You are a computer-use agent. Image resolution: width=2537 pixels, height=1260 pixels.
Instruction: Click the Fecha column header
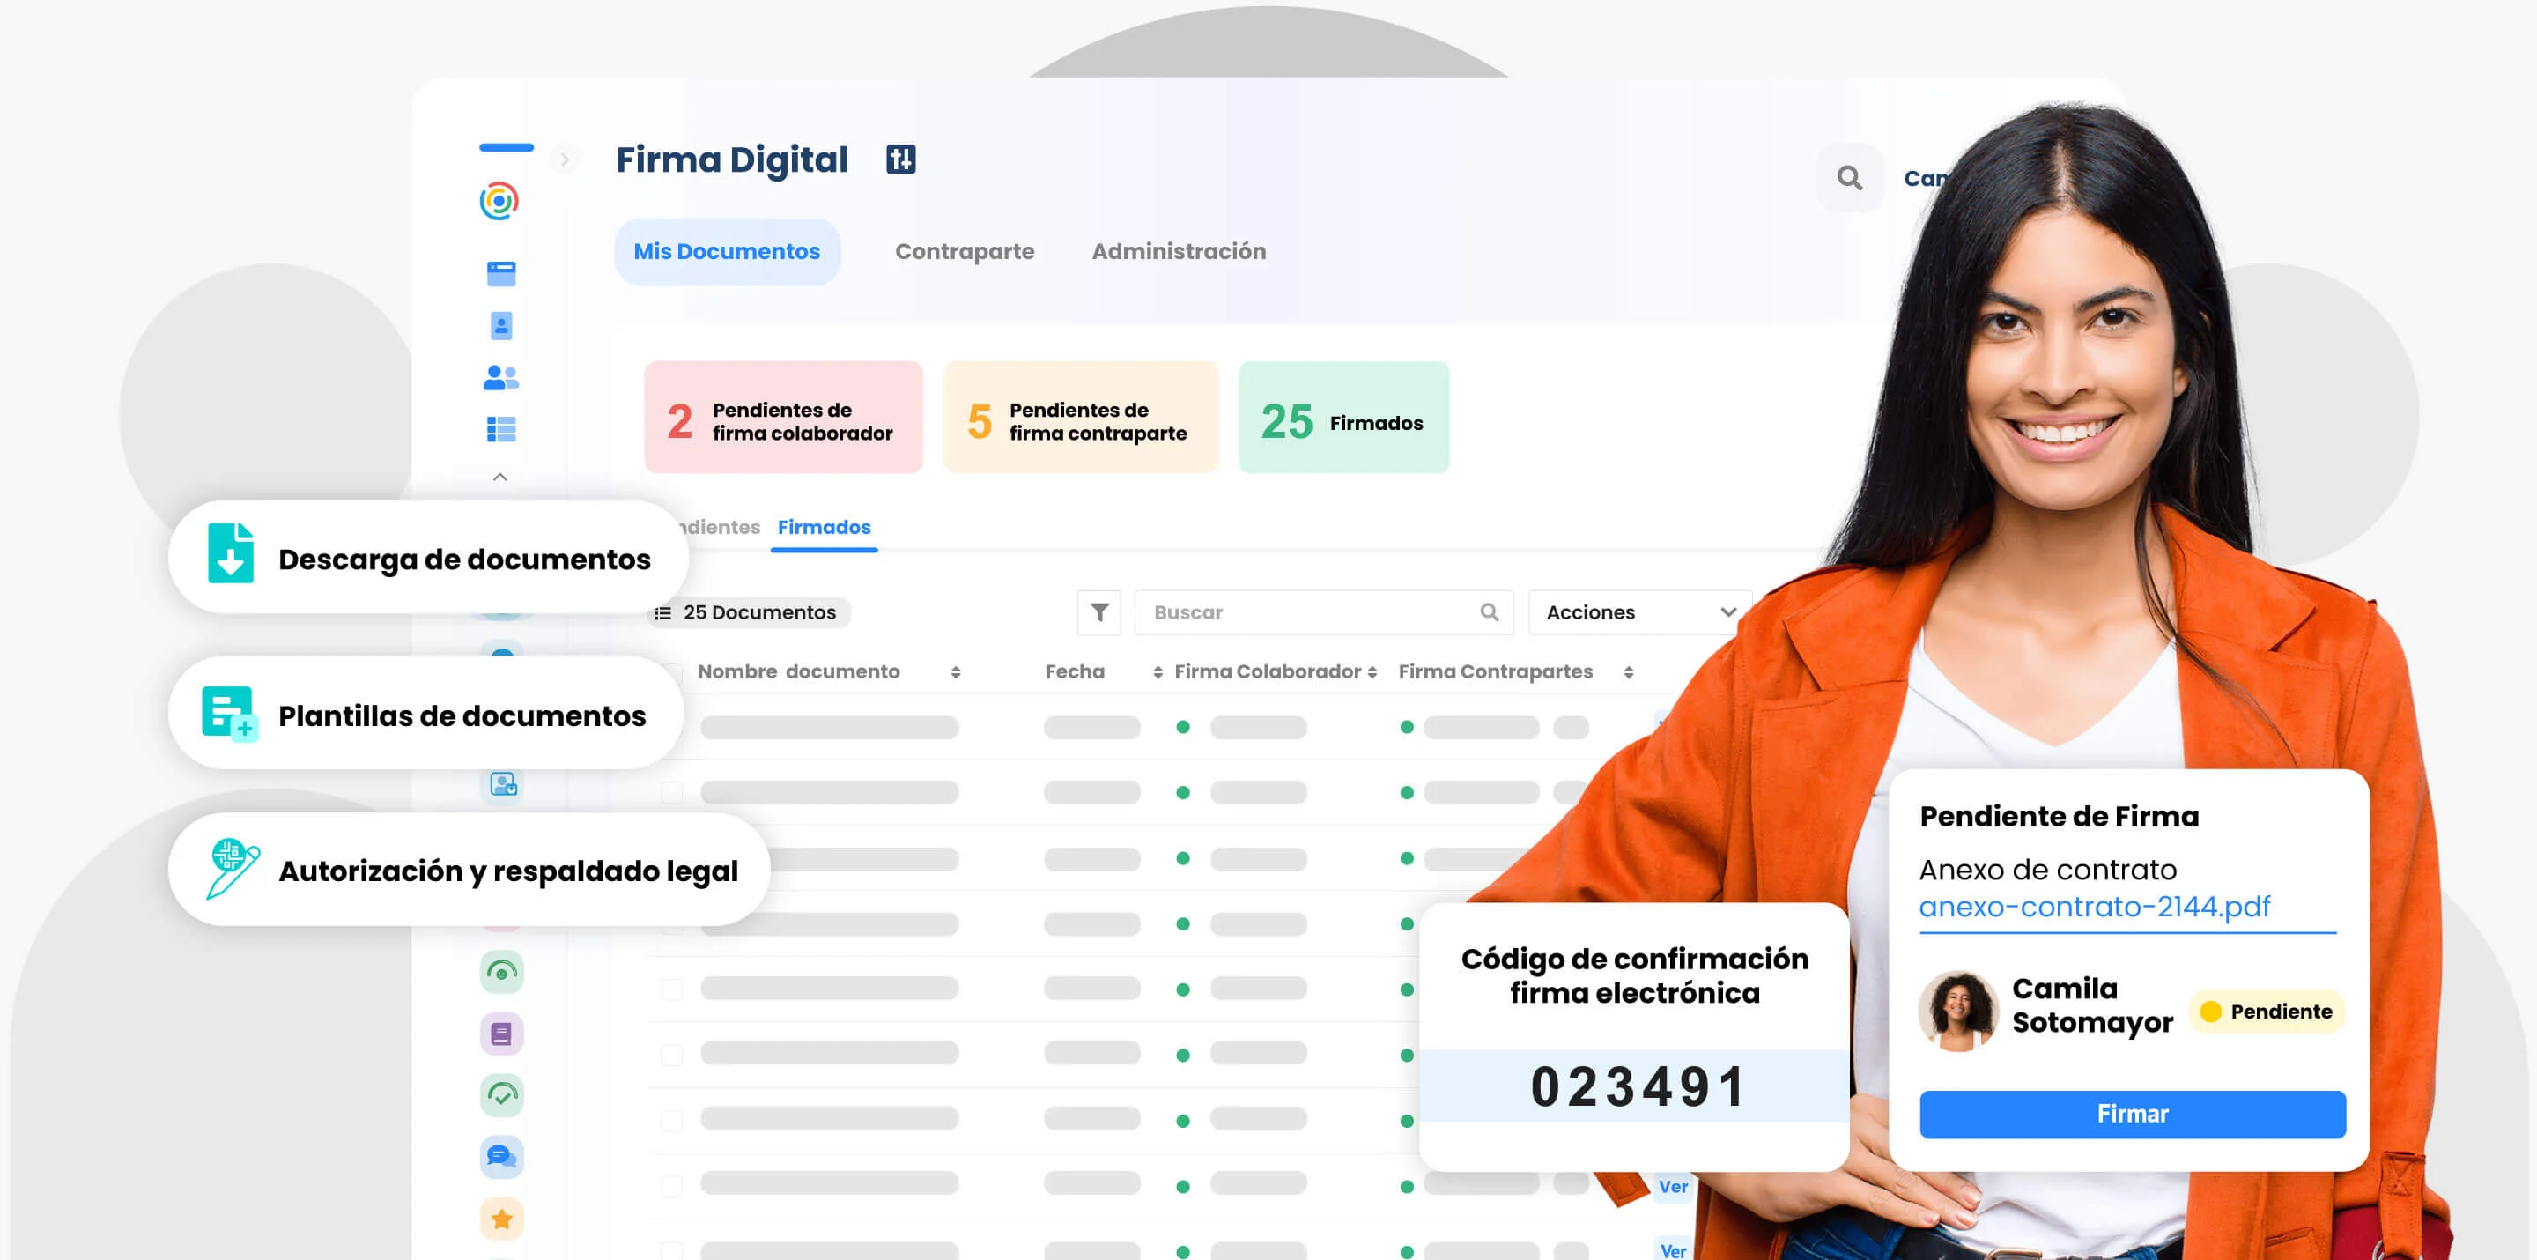[x=1075, y=672]
